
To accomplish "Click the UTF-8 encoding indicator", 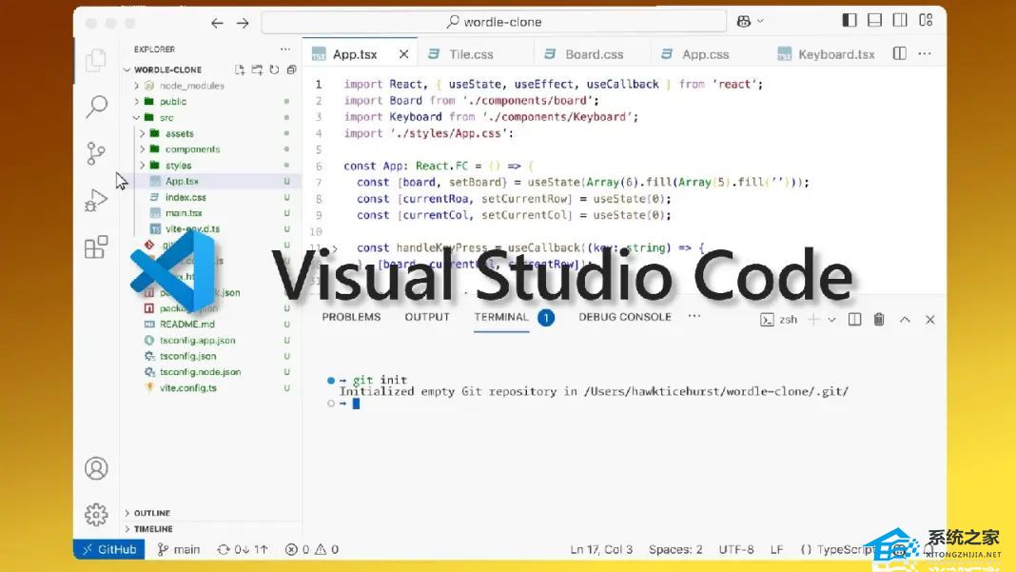I will tap(736, 549).
